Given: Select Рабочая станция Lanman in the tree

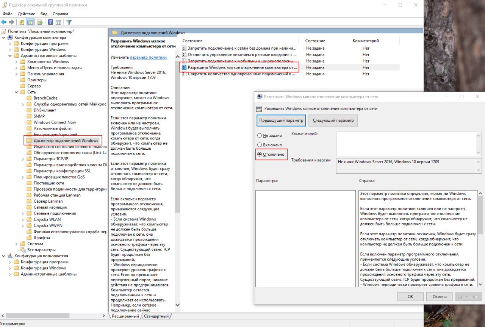Looking at the screenshot, I should (57, 195).
